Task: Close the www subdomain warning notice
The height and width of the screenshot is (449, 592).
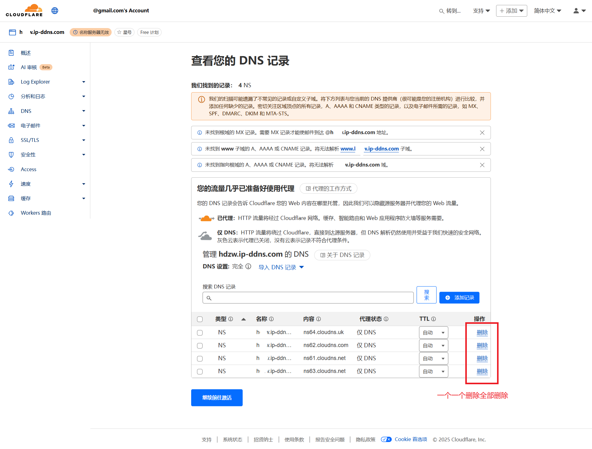Action: click(x=482, y=149)
